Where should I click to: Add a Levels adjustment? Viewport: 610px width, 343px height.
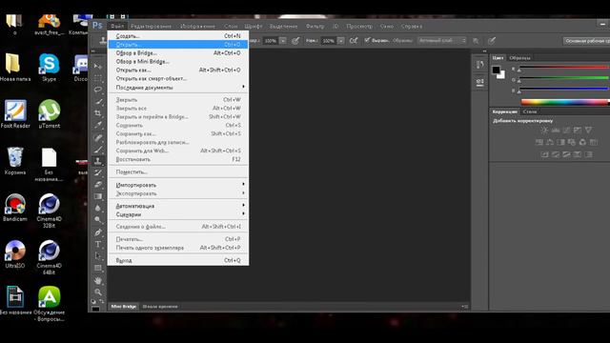pos(556,131)
